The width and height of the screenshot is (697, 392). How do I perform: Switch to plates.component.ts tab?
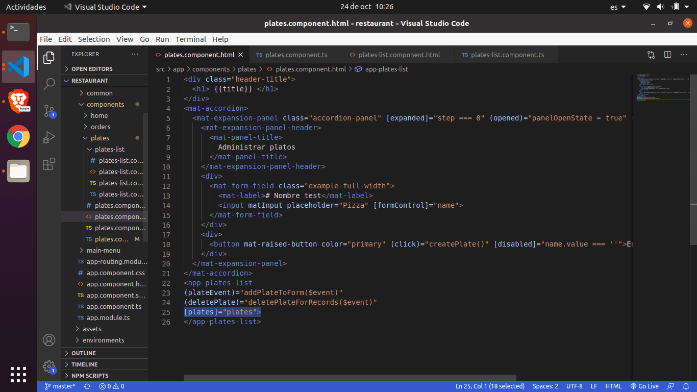click(296, 55)
